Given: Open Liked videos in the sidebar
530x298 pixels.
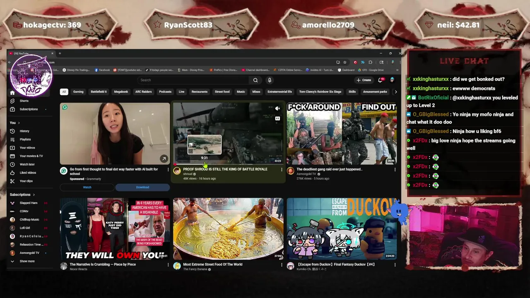Looking at the screenshot, I should [x=27, y=173].
